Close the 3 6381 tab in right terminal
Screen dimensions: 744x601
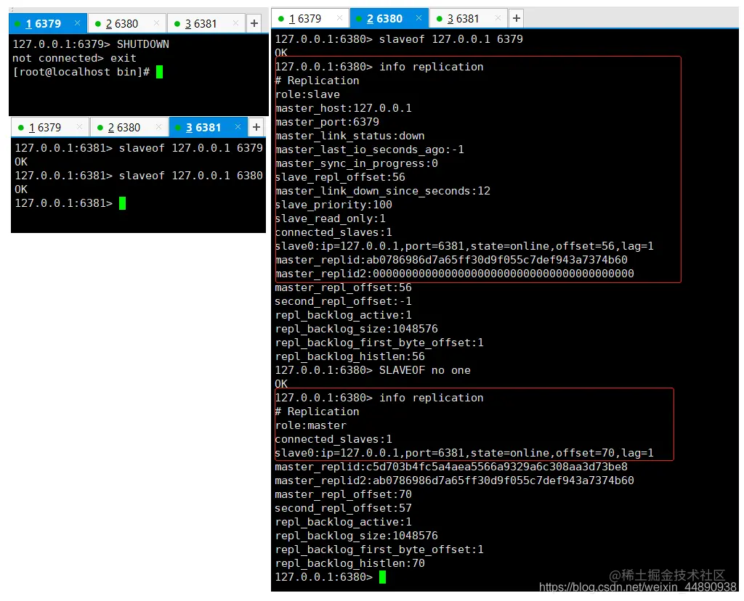point(498,17)
